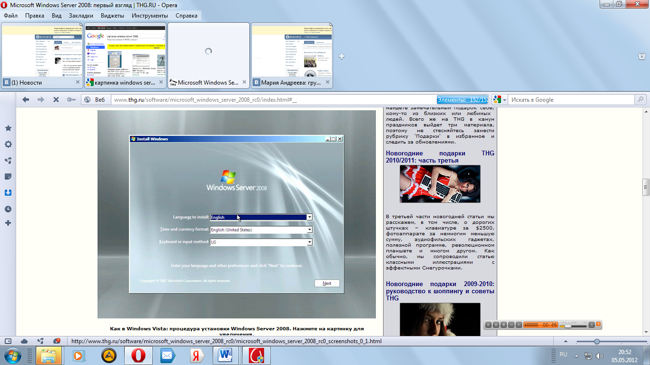The width and height of the screenshot is (650, 365).
Task: Click the eject button in mini player
Action: pos(591,325)
